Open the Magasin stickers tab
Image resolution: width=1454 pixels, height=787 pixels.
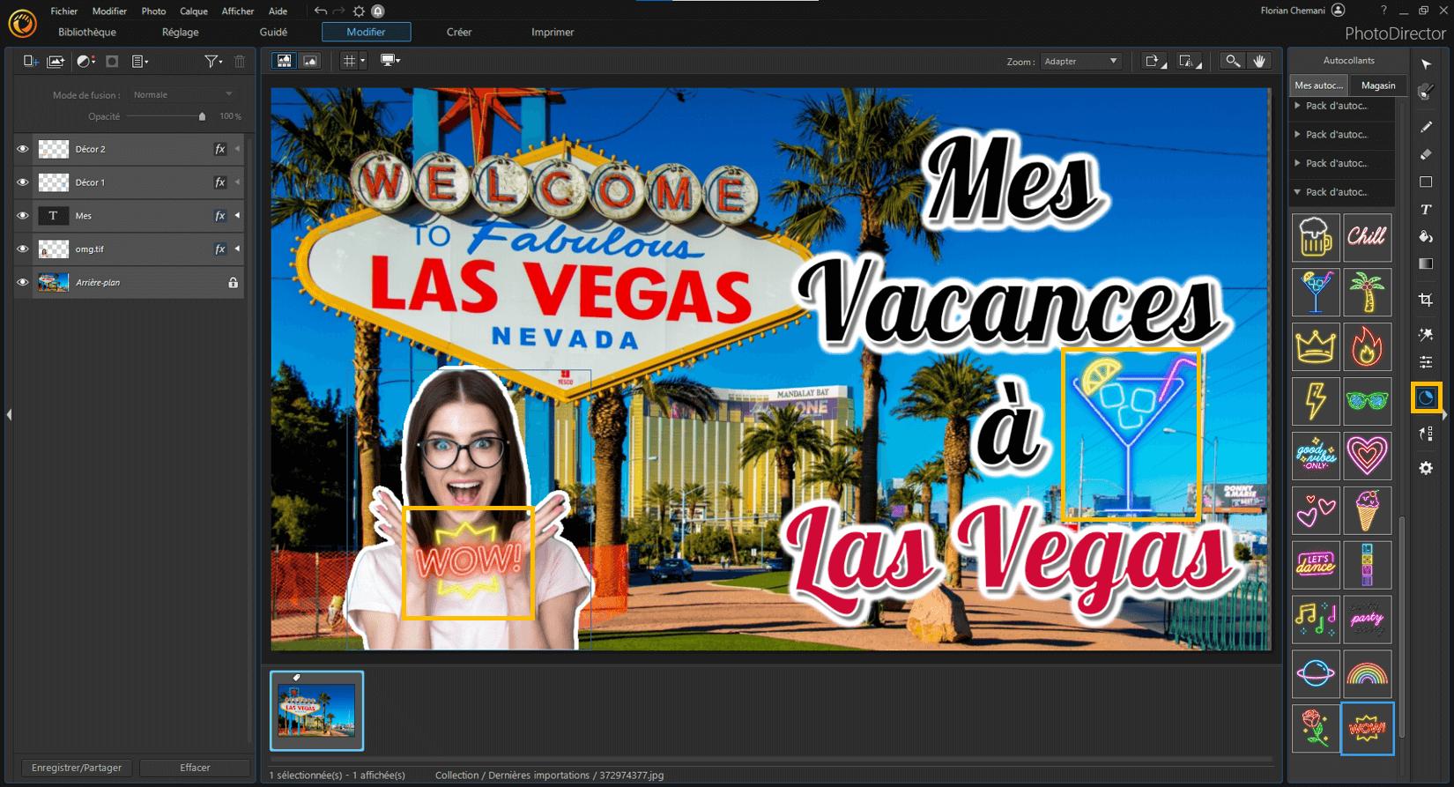pyautogui.click(x=1378, y=85)
